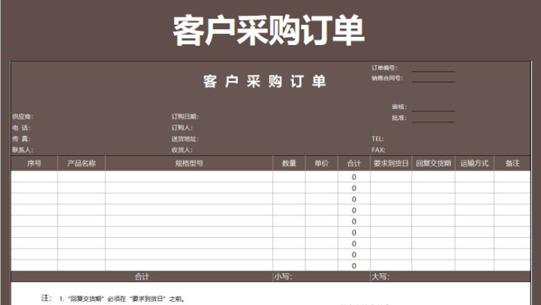Viewport: 541px width, 305px height.
Task: Select the TEL label cell
Action: (x=377, y=139)
